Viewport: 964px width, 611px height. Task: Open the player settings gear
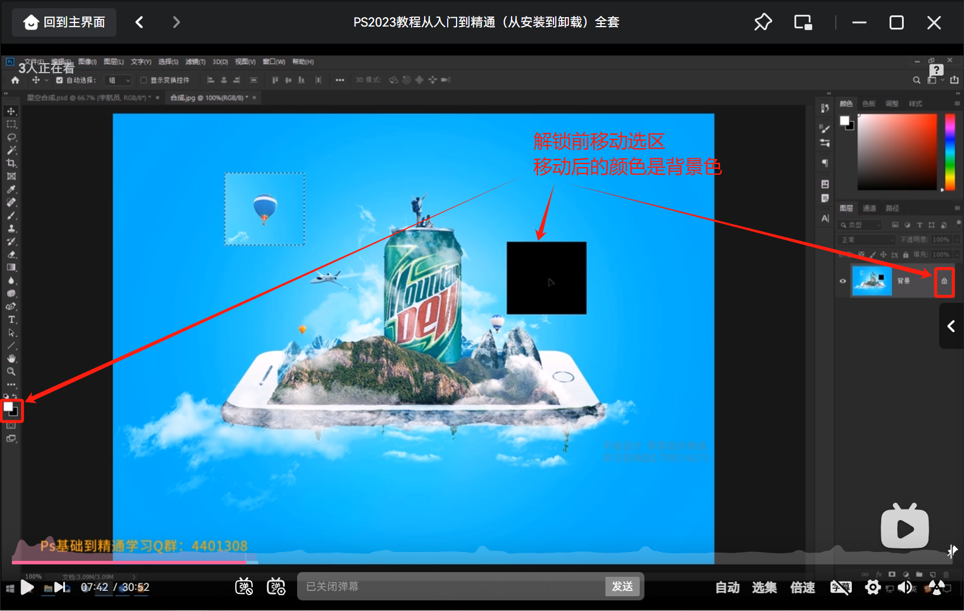[x=873, y=587]
